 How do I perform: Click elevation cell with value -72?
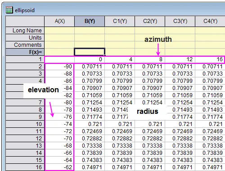click(59, 131)
